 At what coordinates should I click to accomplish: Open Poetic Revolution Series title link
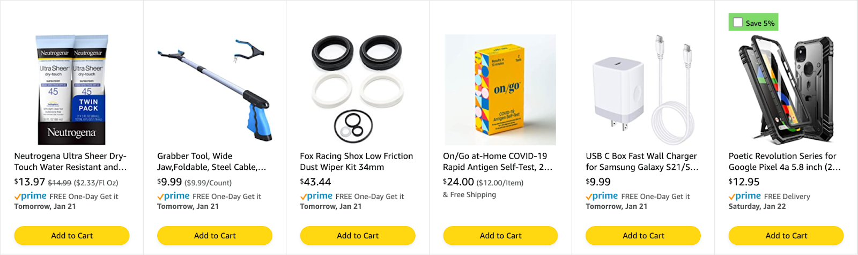[x=785, y=161]
